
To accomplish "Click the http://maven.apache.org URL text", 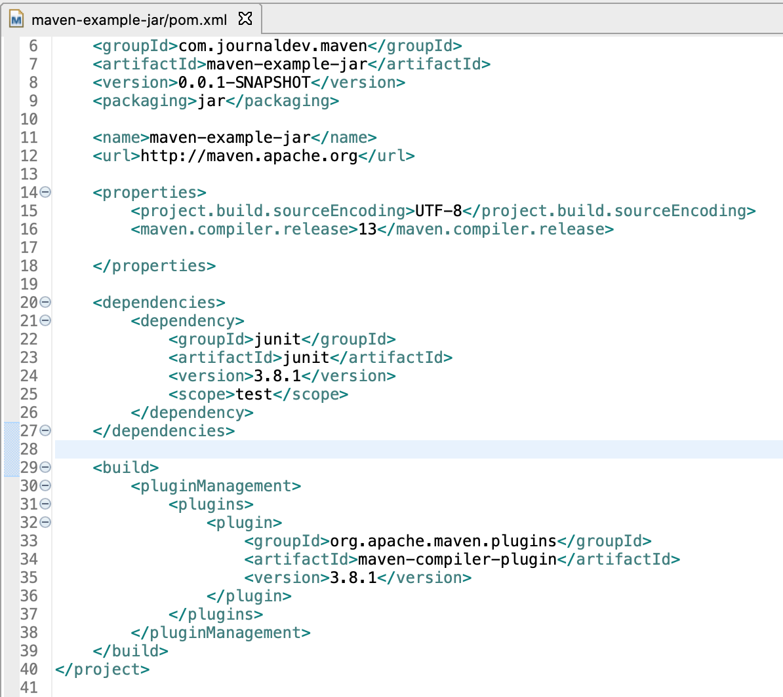I will (249, 156).
